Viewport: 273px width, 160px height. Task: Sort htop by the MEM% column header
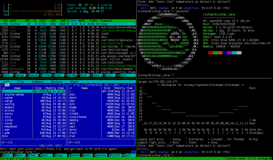pos(82,21)
